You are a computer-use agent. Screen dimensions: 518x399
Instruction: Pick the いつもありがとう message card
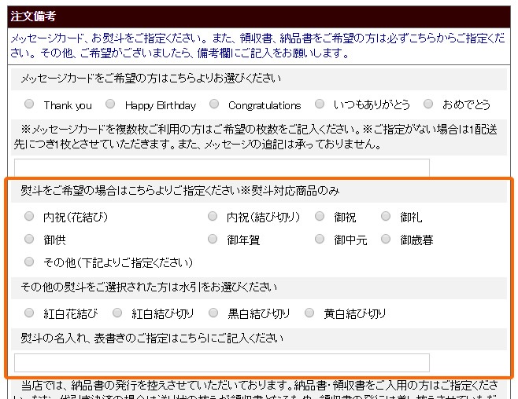coord(320,104)
